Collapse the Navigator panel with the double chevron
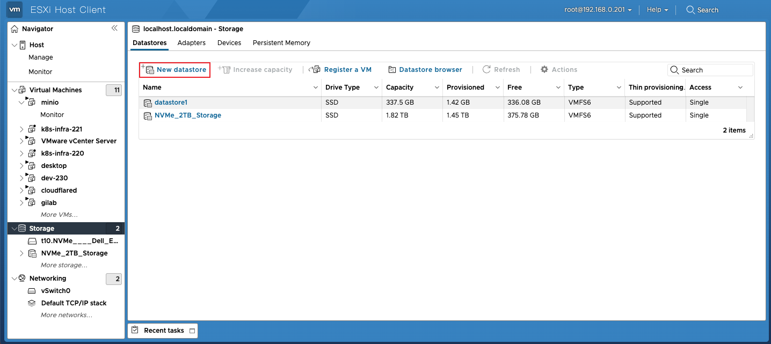 click(114, 28)
